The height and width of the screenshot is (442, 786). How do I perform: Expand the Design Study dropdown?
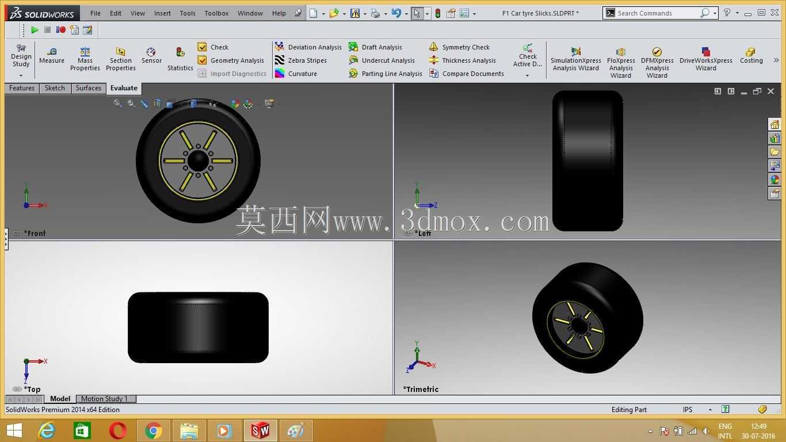click(21, 75)
